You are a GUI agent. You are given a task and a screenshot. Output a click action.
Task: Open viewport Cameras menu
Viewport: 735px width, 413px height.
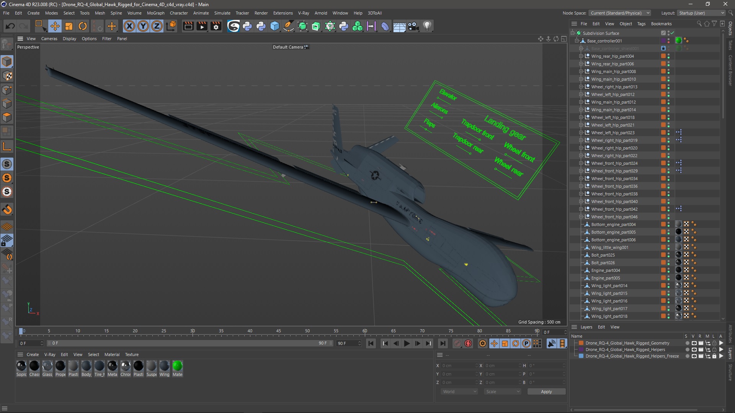tap(49, 39)
